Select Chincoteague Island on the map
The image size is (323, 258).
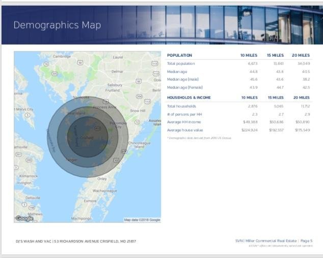coord(139,145)
